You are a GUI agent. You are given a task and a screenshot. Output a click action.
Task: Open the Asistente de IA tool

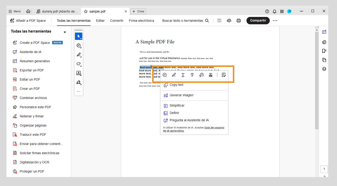(x=27, y=52)
